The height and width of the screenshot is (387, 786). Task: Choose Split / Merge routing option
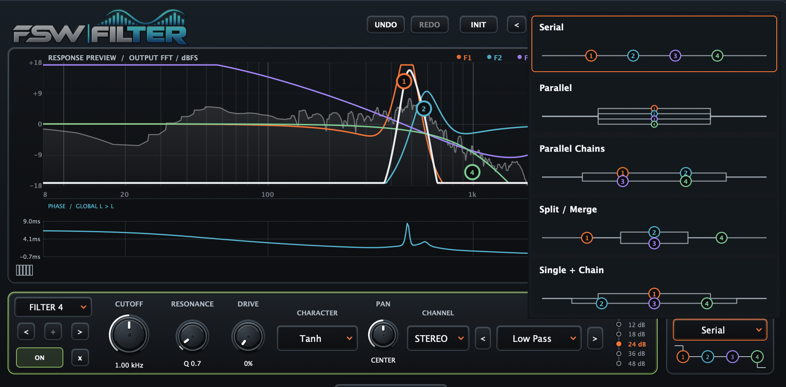(x=654, y=227)
